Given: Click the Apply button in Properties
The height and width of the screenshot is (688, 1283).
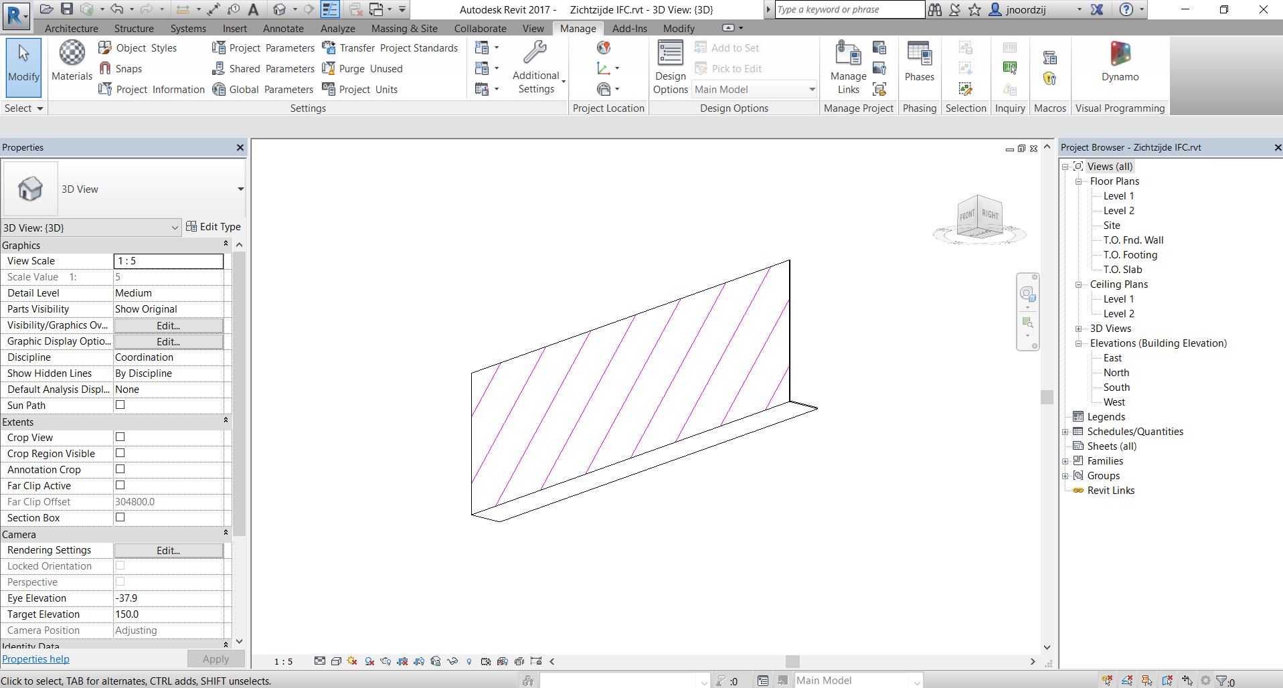Looking at the screenshot, I should (215, 659).
